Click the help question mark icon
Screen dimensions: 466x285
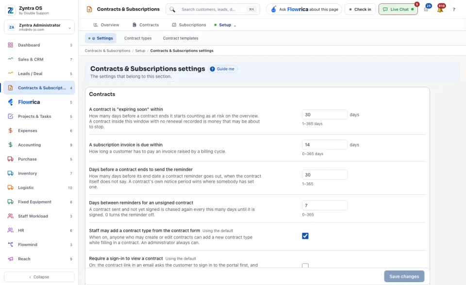(x=454, y=10)
